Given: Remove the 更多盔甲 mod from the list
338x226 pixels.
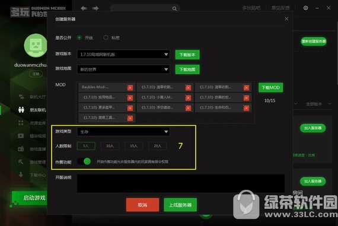Looking at the screenshot, I should (130, 108).
